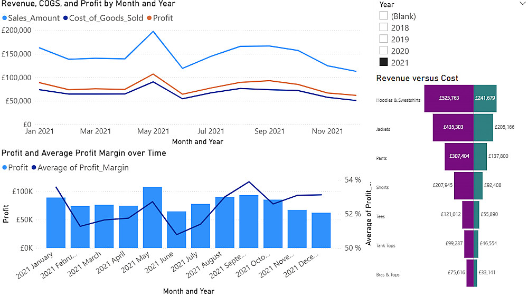The image size is (528, 297).
Task: Select the 2021 May profit bar
Action: [x=152, y=217]
